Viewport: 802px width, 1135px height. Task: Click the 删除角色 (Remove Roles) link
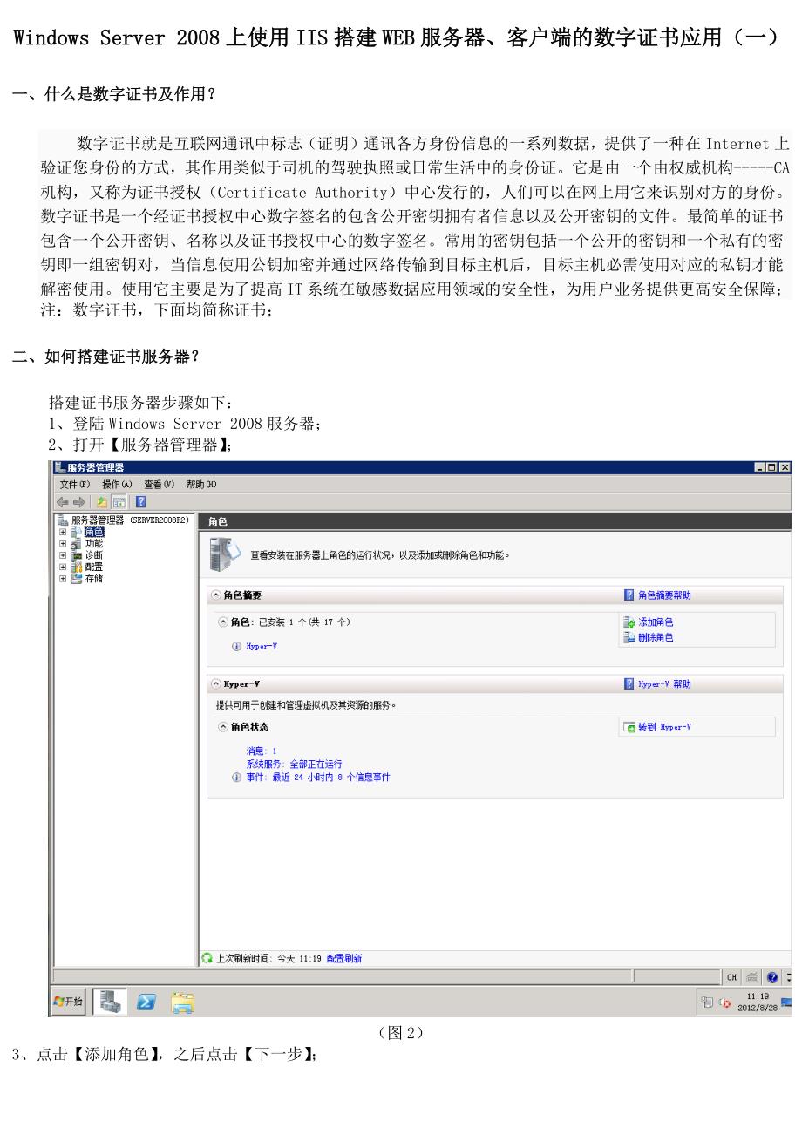click(656, 638)
